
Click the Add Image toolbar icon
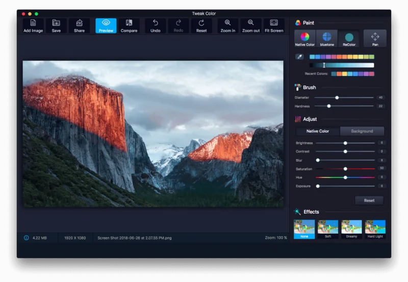coord(33,26)
